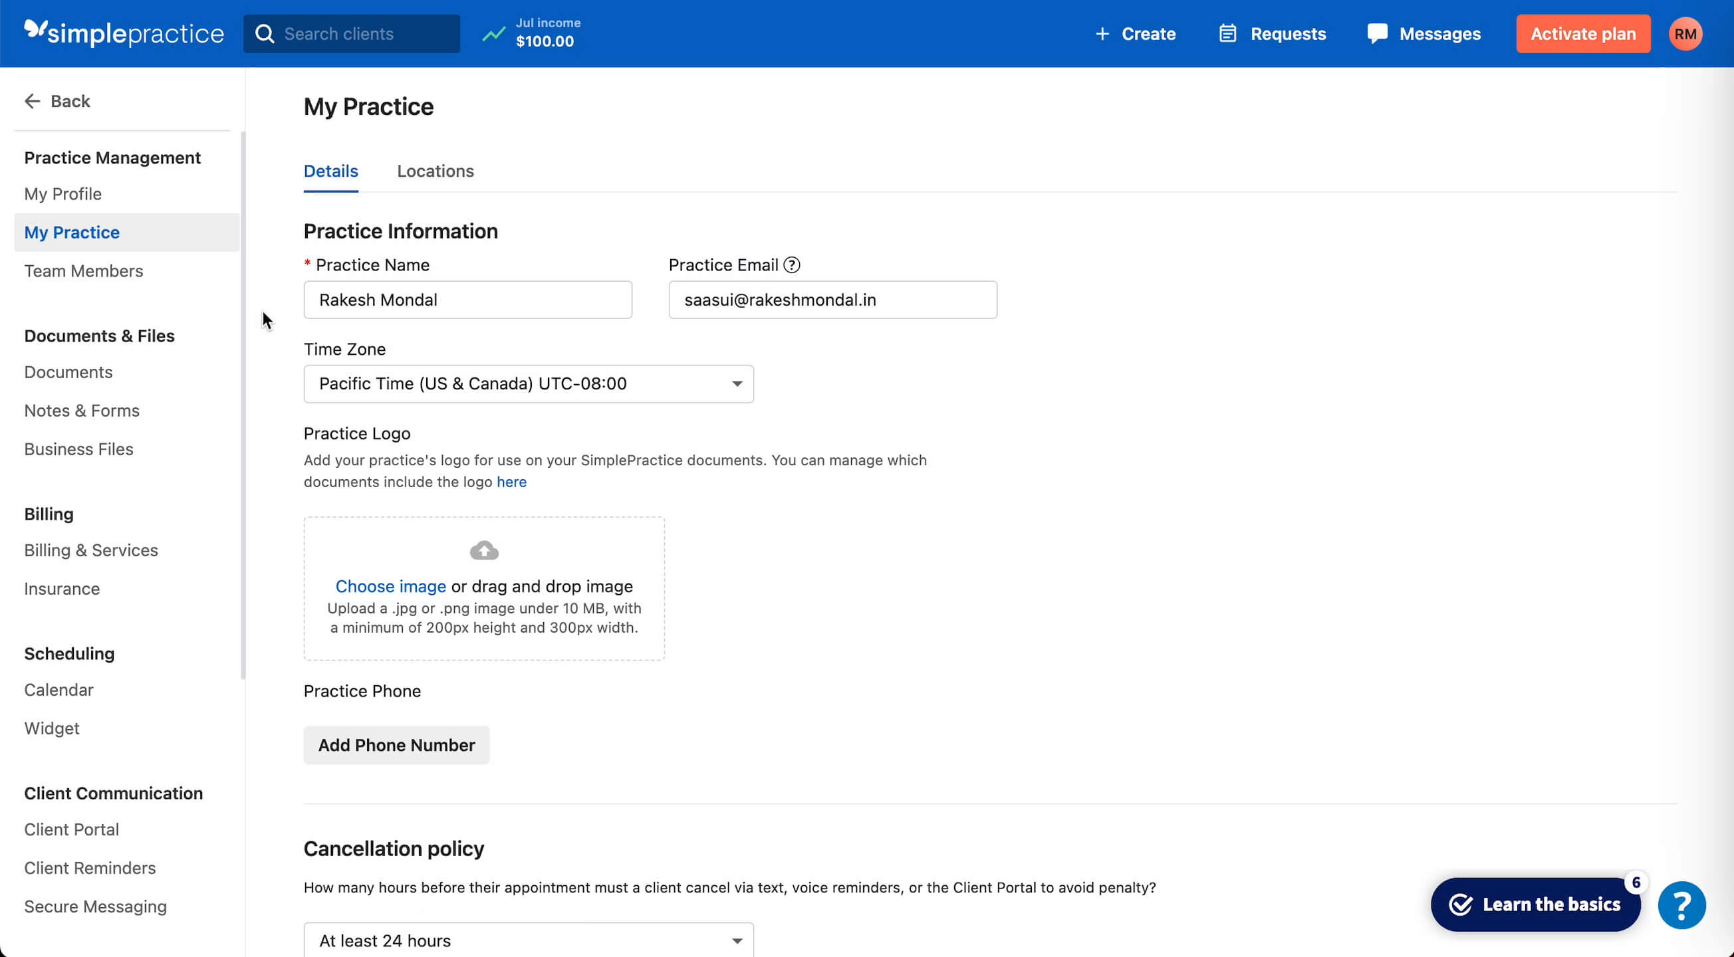Open the Create menu
Image resolution: width=1734 pixels, height=957 pixels.
click(x=1136, y=34)
